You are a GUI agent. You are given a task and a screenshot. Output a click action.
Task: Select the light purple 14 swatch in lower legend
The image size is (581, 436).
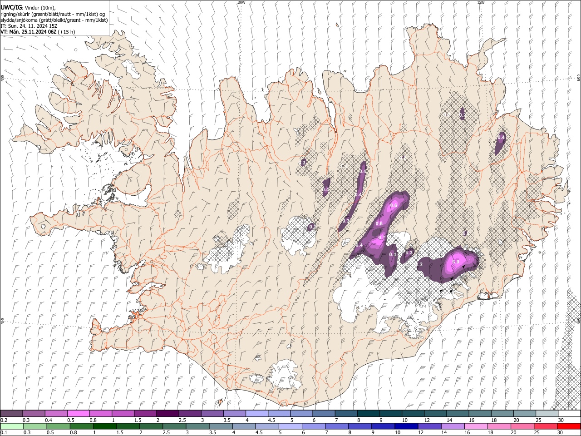[x=452, y=426]
